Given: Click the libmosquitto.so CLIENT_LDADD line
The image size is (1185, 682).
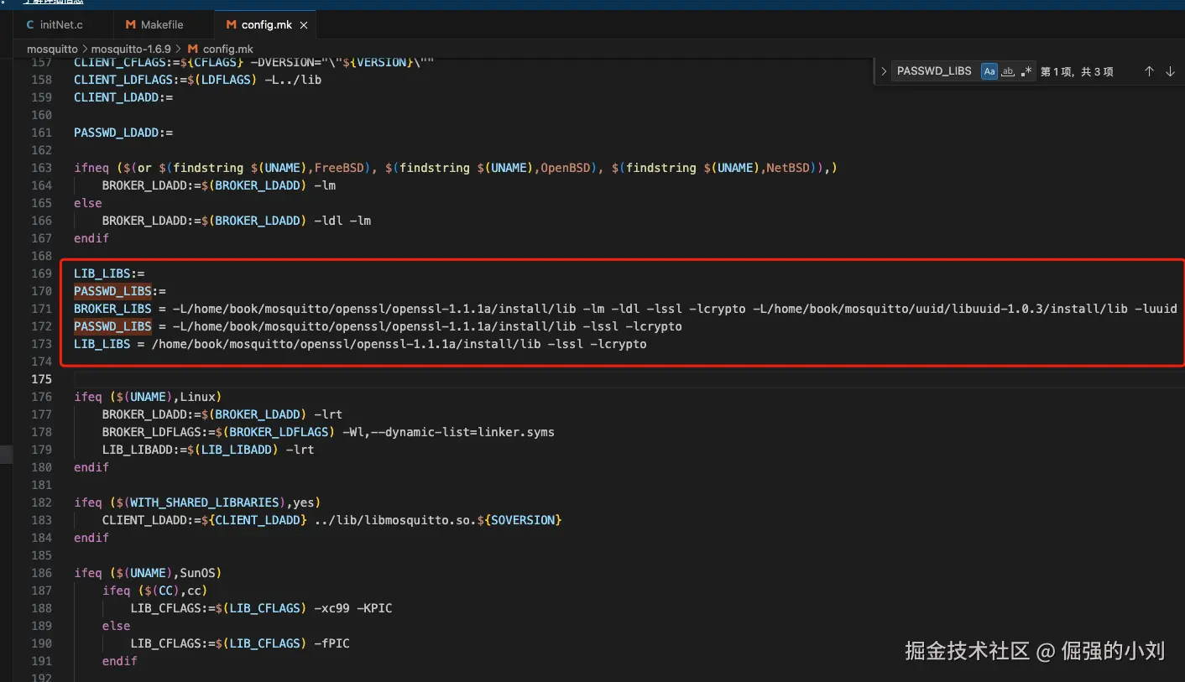Looking at the screenshot, I should click(x=331, y=520).
